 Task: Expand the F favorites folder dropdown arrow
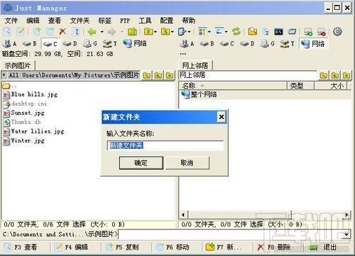pyautogui.click(x=155, y=32)
